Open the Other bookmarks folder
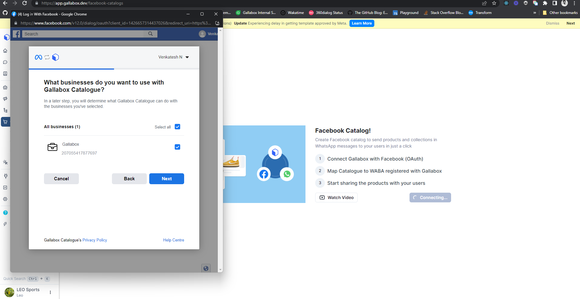The width and height of the screenshot is (580, 299). [x=560, y=13]
